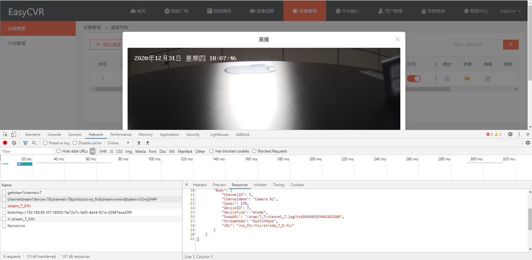Toggle the device toolbar icon

point(14,134)
